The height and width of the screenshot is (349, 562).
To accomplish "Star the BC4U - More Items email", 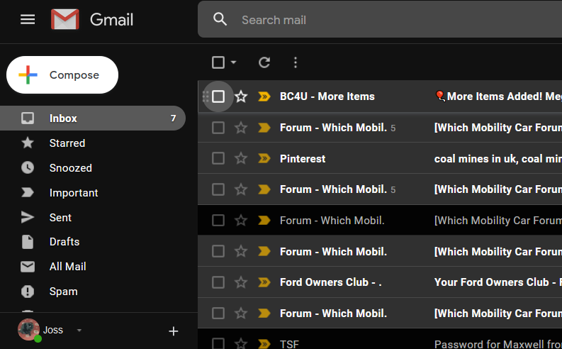I will pos(241,96).
